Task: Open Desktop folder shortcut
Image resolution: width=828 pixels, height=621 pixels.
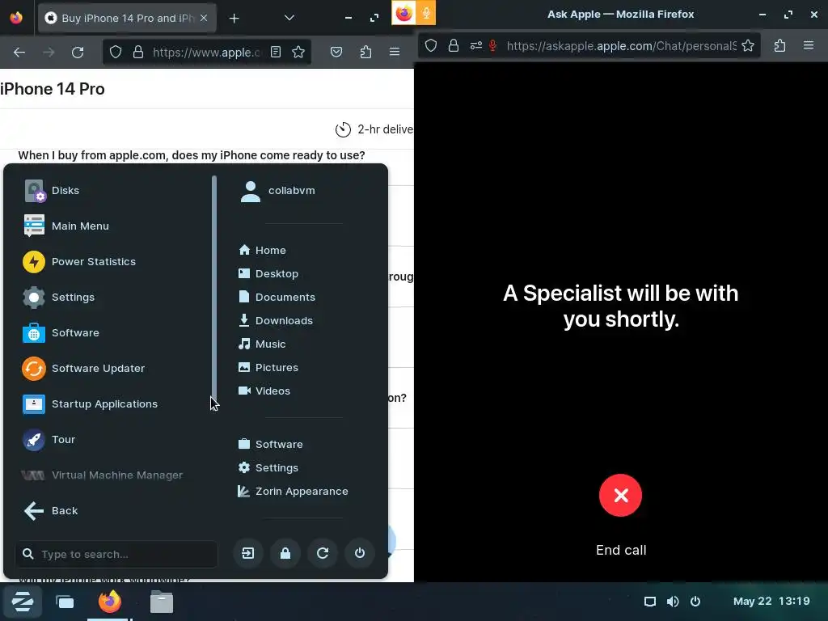Action: pyautogui.click(x=268, y=273)
